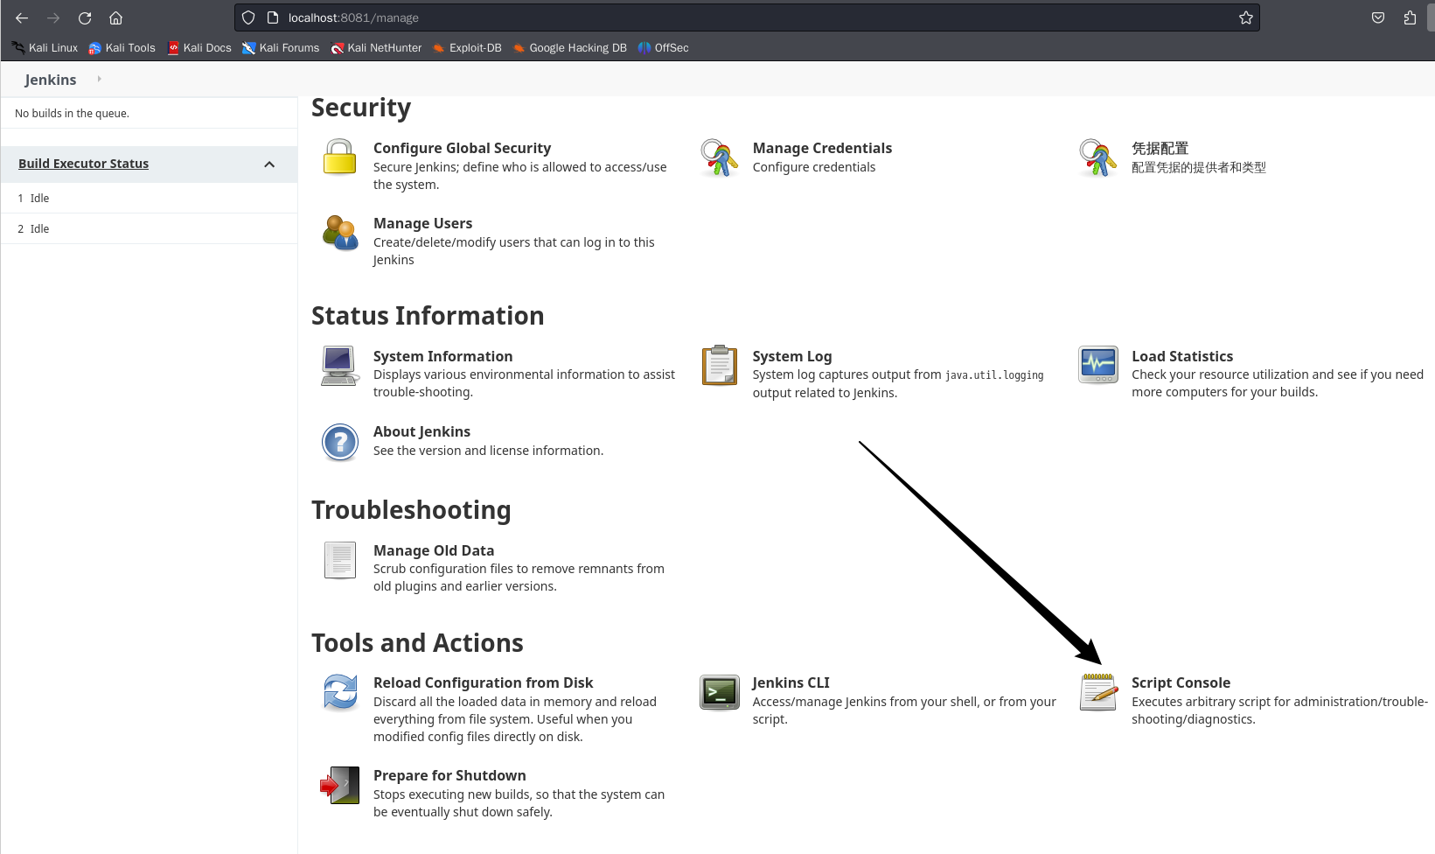Viewport: 1435px width, 854px height.
Task: Click the System Information computer icon
Action: (339, 366)
